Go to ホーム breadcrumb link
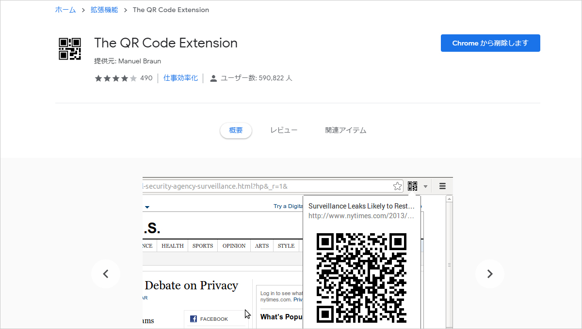 (x=65, y=10)
